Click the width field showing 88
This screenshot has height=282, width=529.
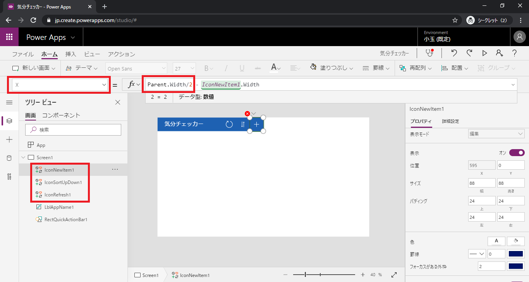pyautogui.click(x=482, y=183)
